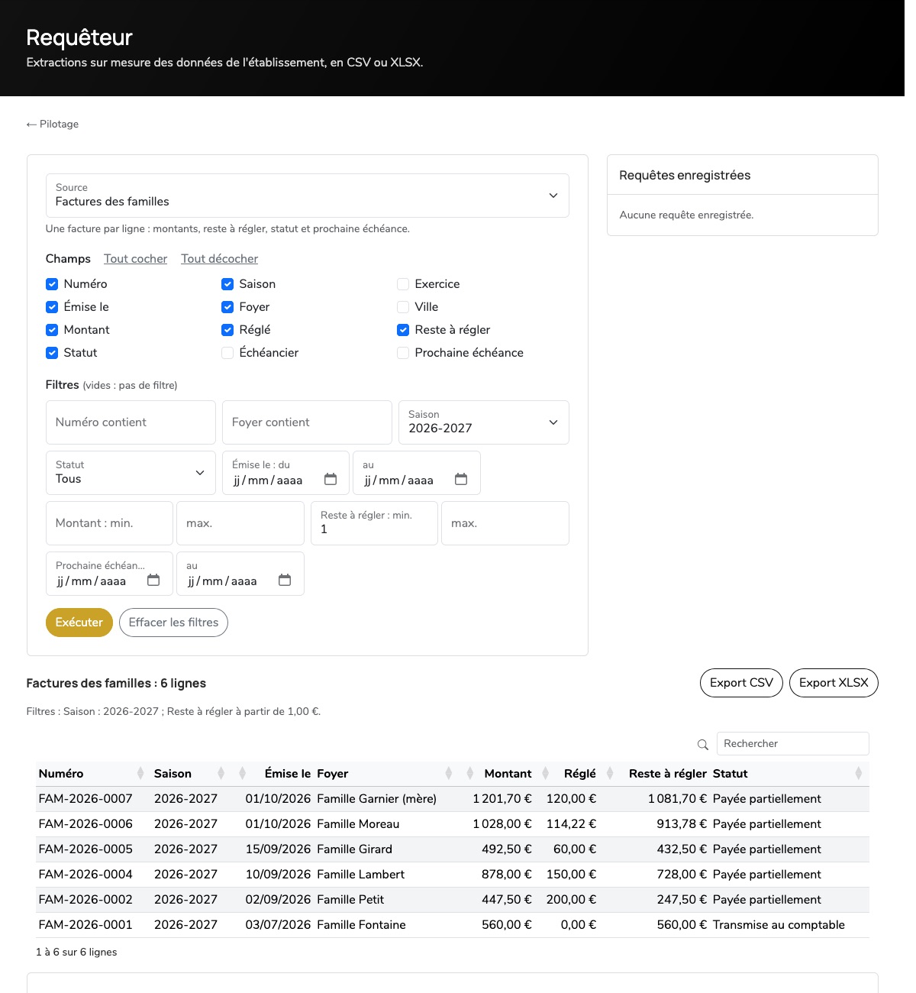Click the Famille Petit cell

[x=350, y=900]
